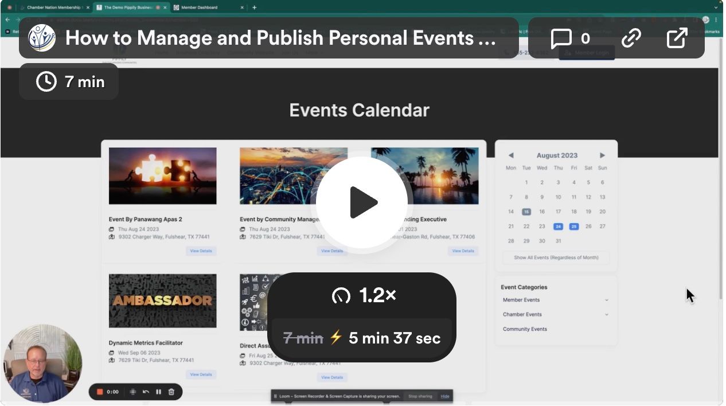726x406 pixels.
Task: Select August 25 in the calendar
Action: [x=573, y=226]
